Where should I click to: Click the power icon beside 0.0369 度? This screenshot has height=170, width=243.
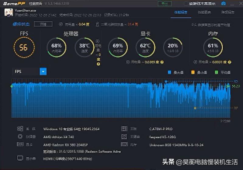point(128,62)
